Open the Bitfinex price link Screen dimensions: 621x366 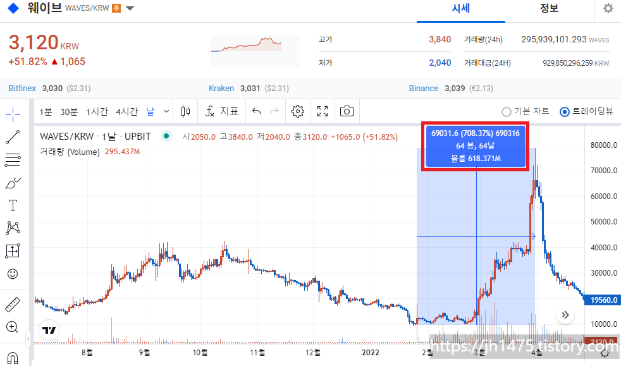click(x=22, y=88)
